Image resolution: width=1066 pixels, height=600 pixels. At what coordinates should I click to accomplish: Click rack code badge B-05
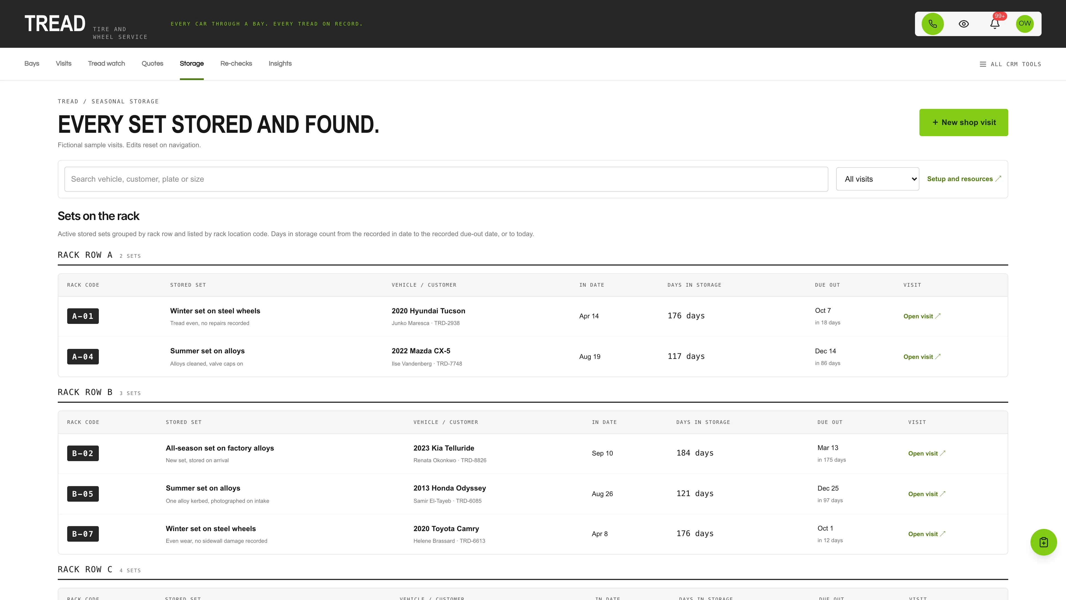[x=83, y=494]
